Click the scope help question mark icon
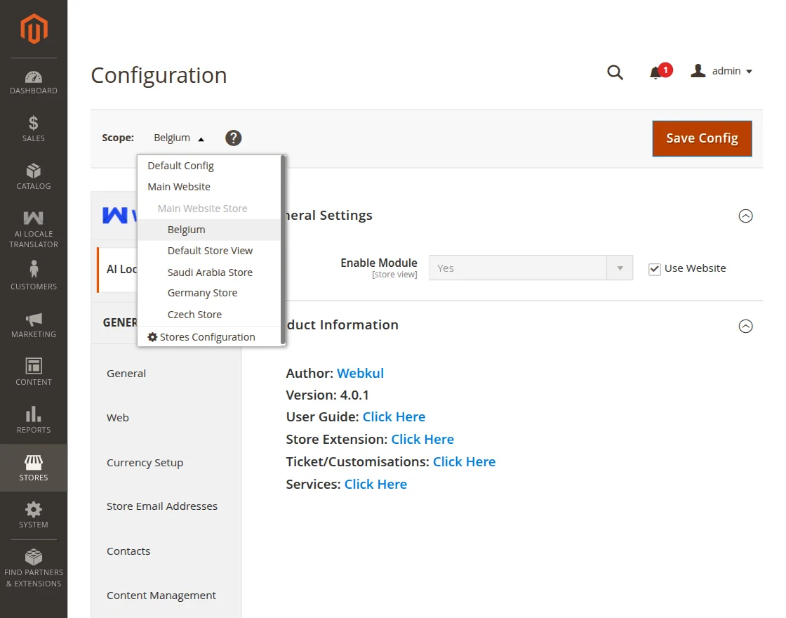The height and width of the screenshot is (618, 786). (234, 138)
